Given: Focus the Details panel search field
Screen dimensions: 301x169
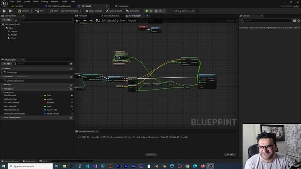Looking at the screenshot, I should pyautogui.click(x=266, y=21).
